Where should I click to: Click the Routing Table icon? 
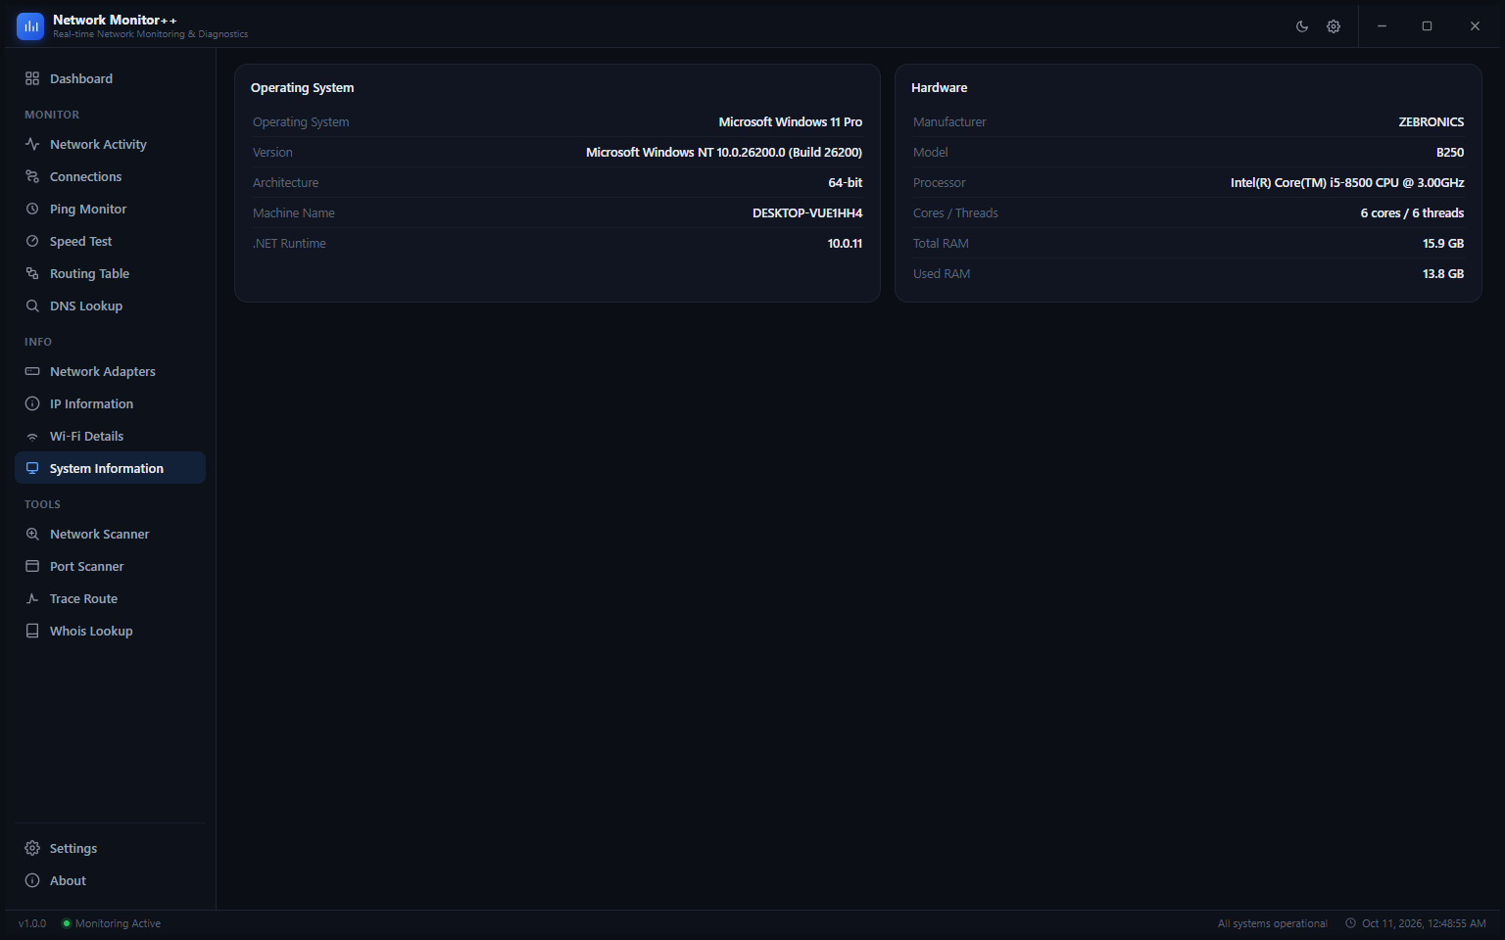point(32,273)
